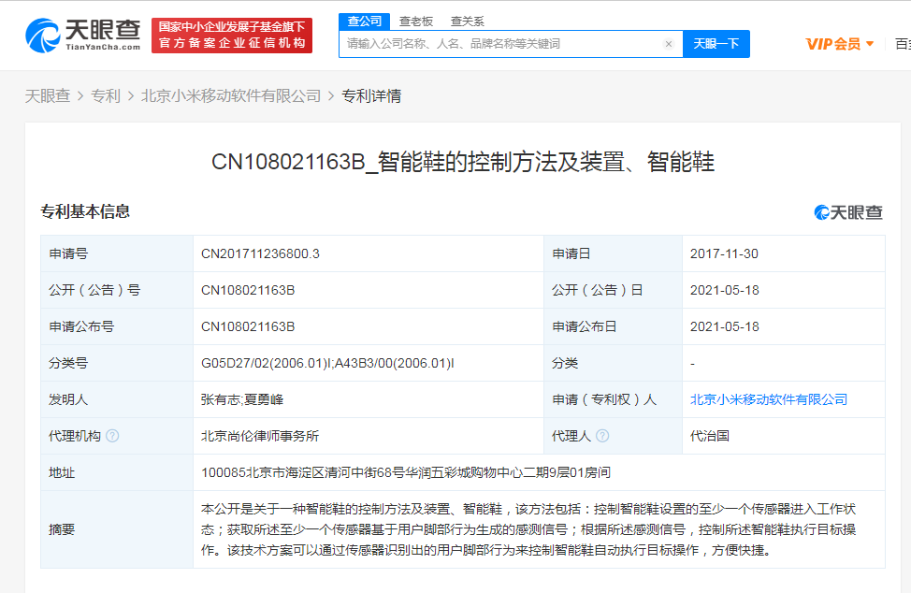
Task: Click the red 官方备案企业征信机构 banner
Action: (232, 36)
